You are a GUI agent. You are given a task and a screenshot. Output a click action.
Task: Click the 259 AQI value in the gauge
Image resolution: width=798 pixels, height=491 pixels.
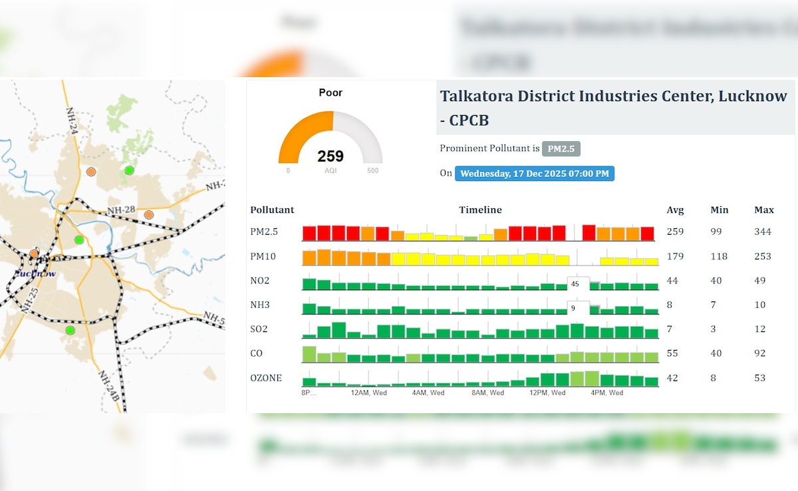331,156
